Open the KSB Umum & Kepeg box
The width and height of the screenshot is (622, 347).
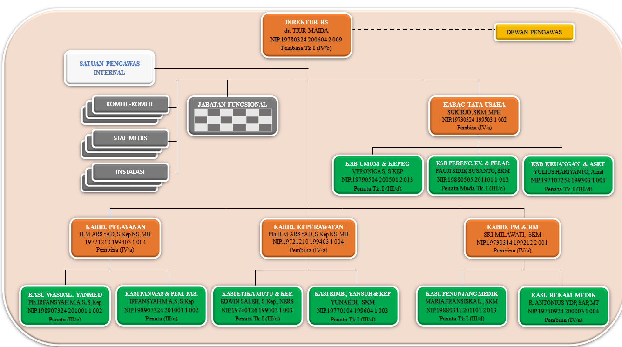(x=377, y=176)
